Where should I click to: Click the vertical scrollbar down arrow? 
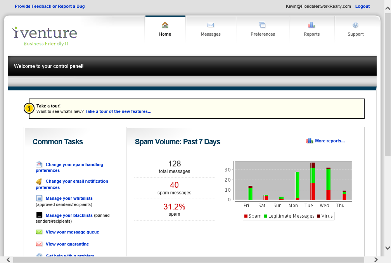(388, 248)
